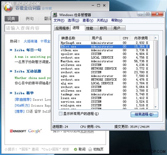Expand the Iciba 每日一句 arrow icon
The width and height of the screenshot is (167, 155).
(x=11, y=50)
